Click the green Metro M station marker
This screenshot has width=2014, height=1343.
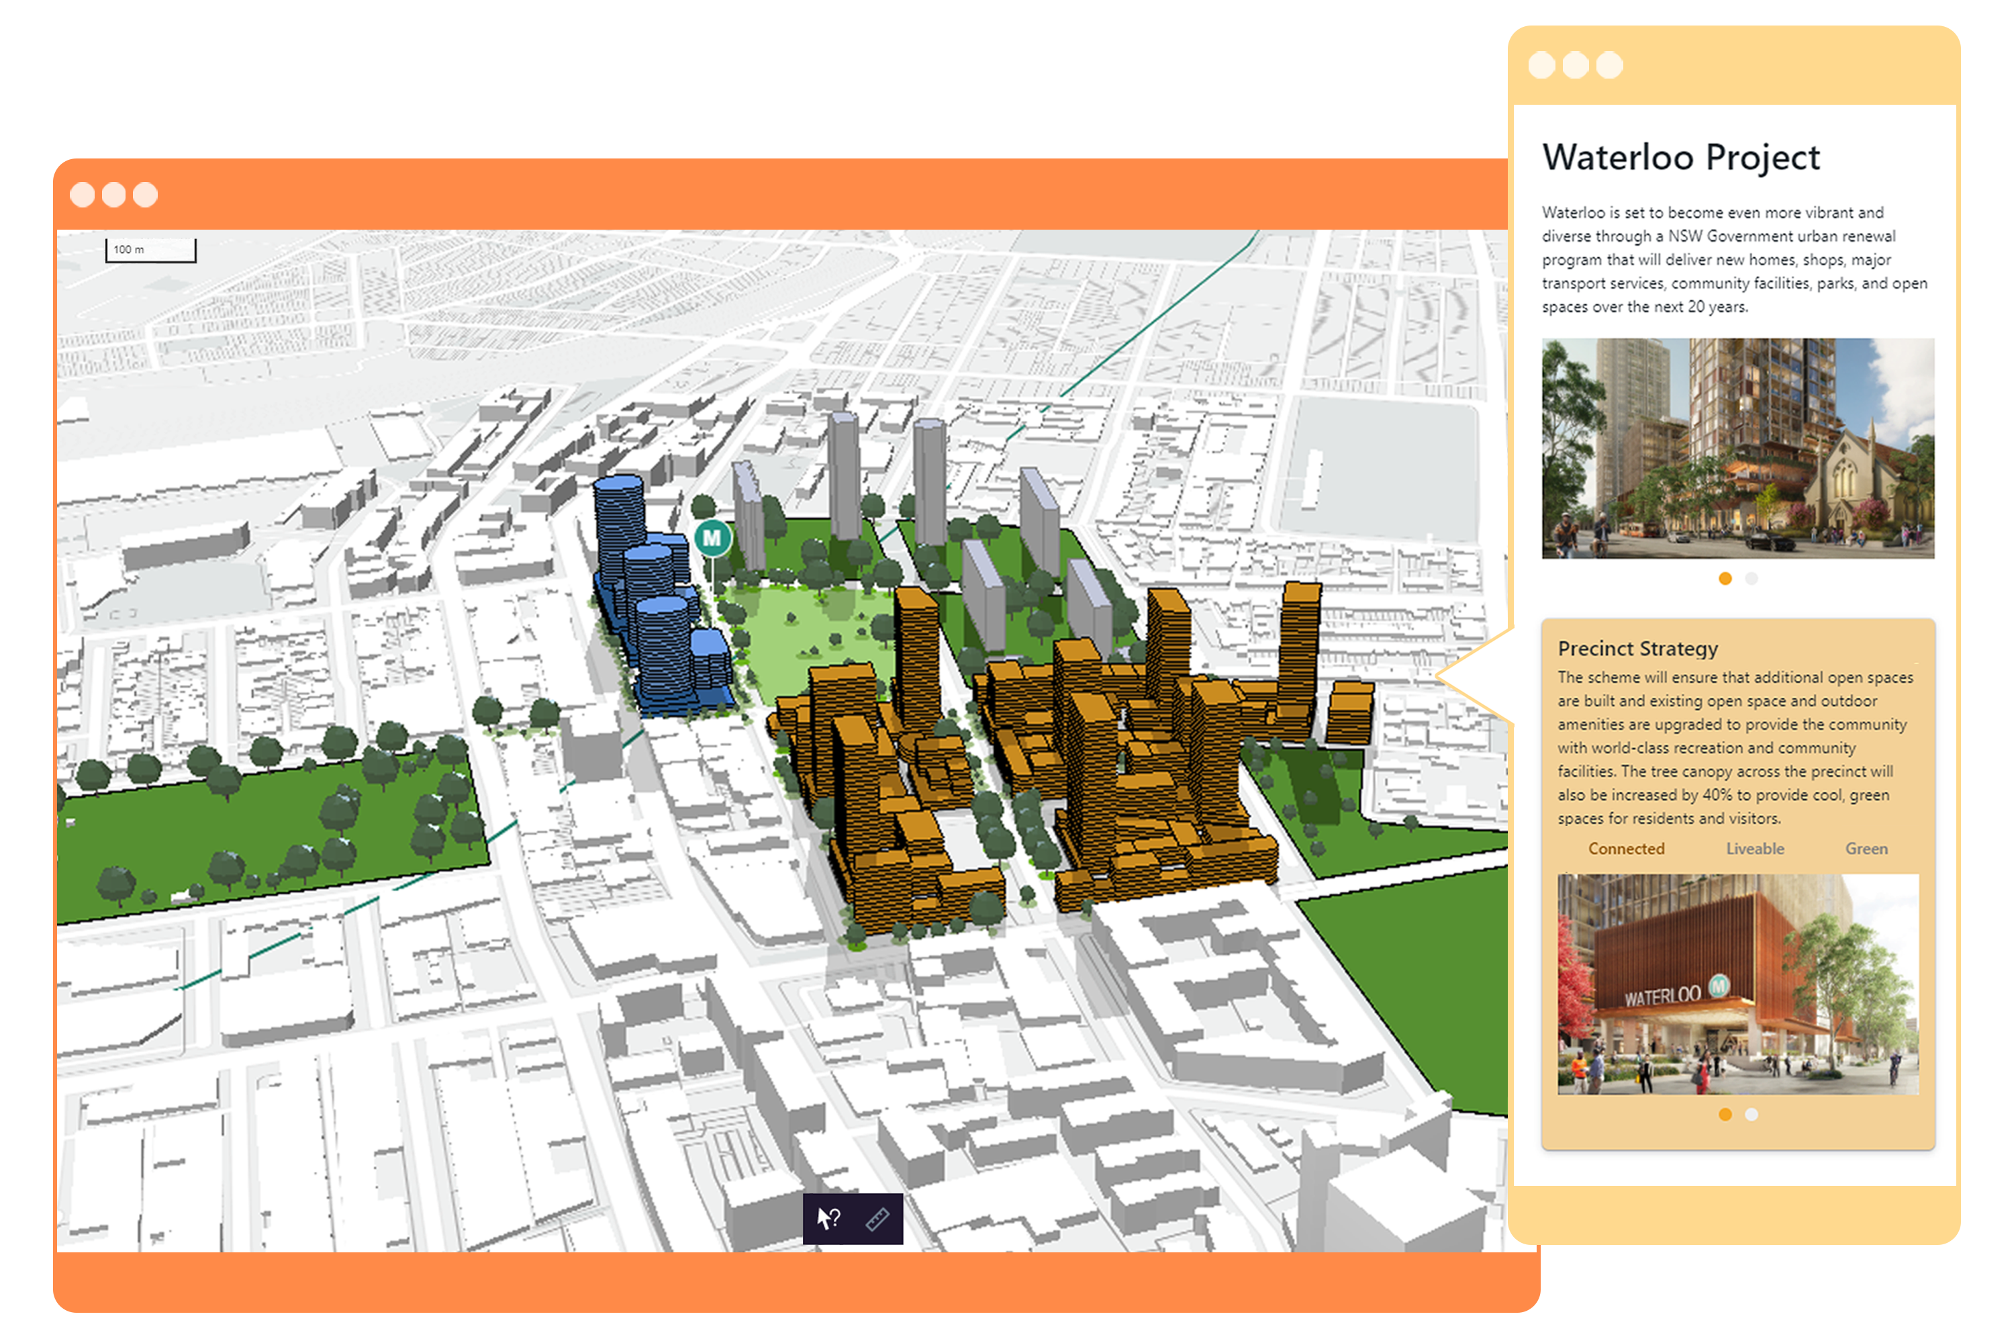[x=712, y=538]
